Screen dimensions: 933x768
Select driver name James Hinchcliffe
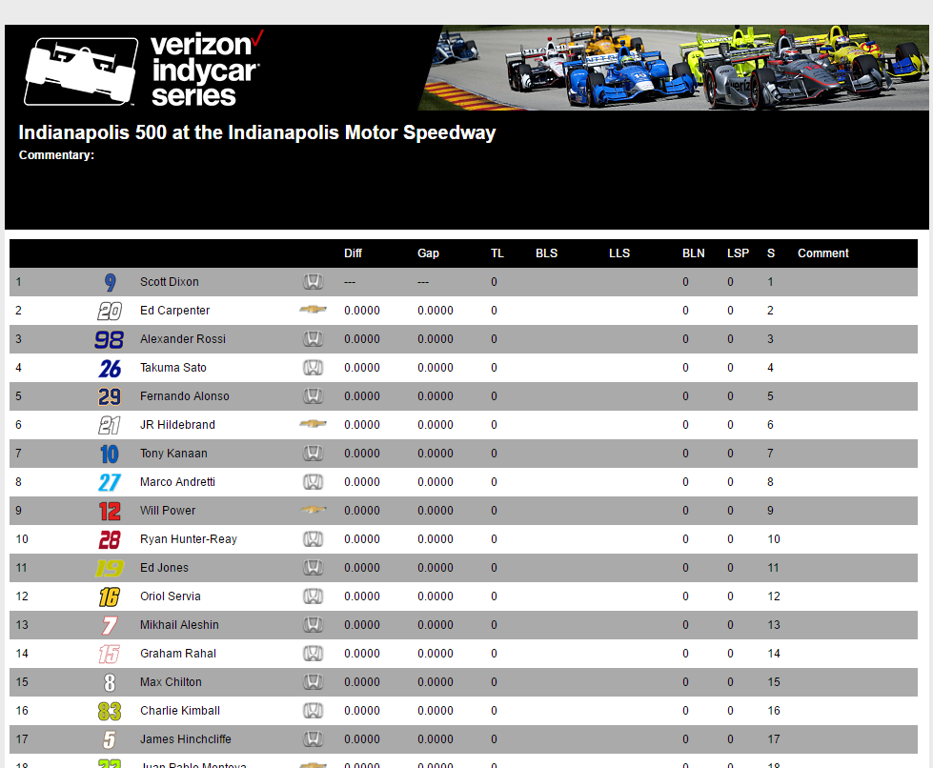(186, 738)
